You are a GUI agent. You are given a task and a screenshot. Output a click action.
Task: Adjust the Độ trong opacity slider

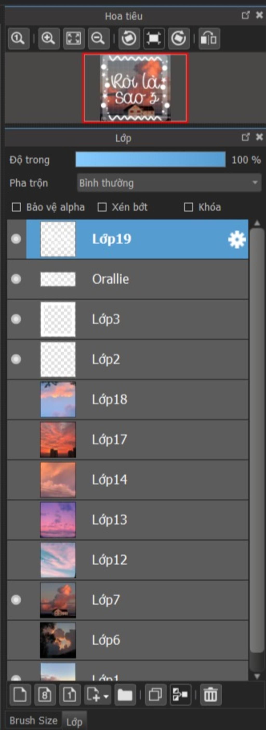tap(150, 159)
